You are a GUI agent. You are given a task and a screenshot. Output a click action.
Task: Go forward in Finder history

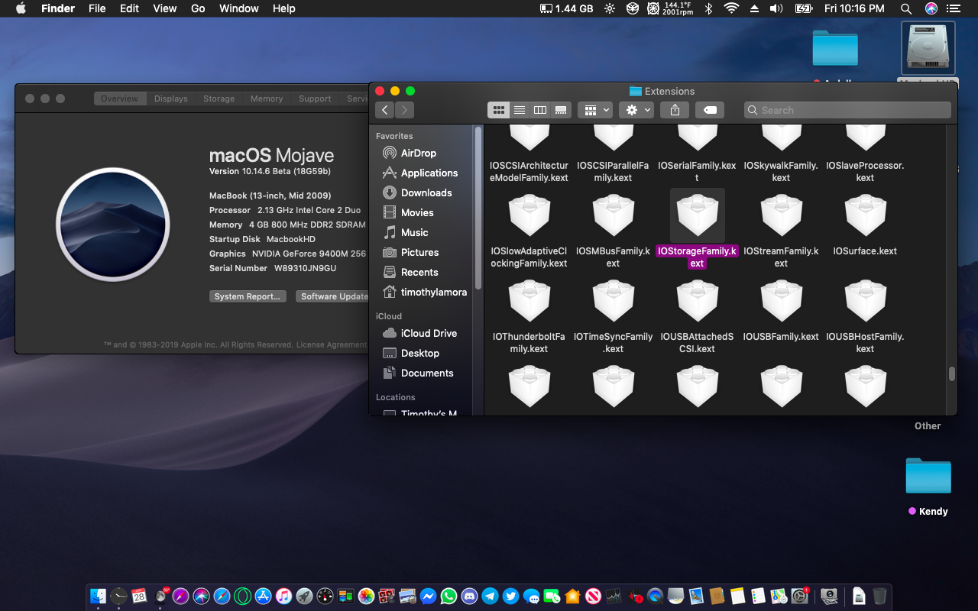[x=404, y=110]
